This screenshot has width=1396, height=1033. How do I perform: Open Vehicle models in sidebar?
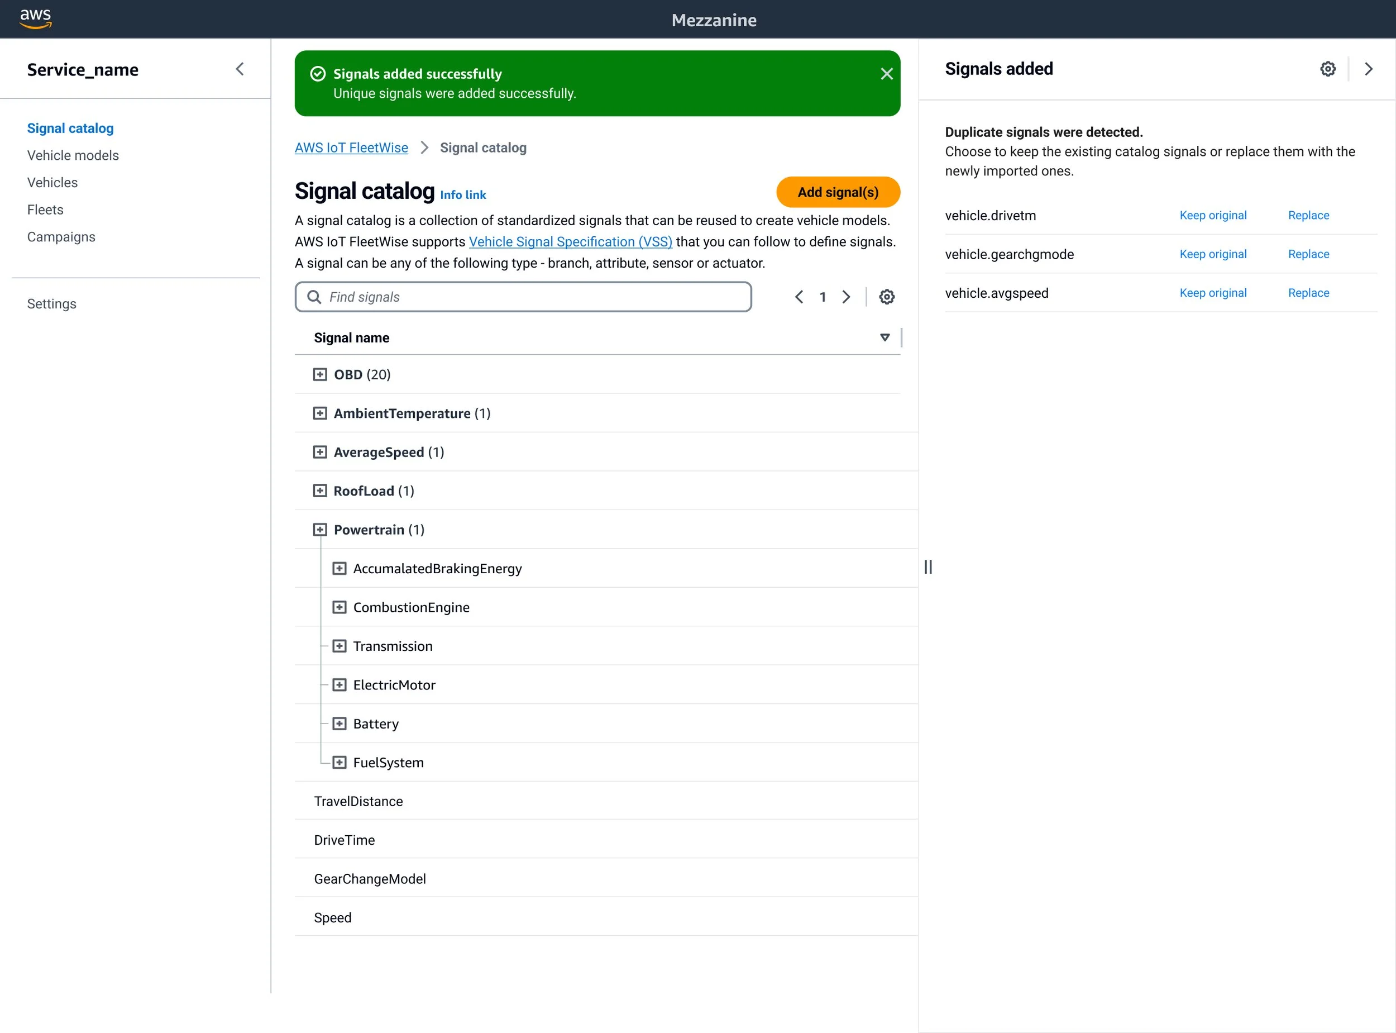(73, 155)
